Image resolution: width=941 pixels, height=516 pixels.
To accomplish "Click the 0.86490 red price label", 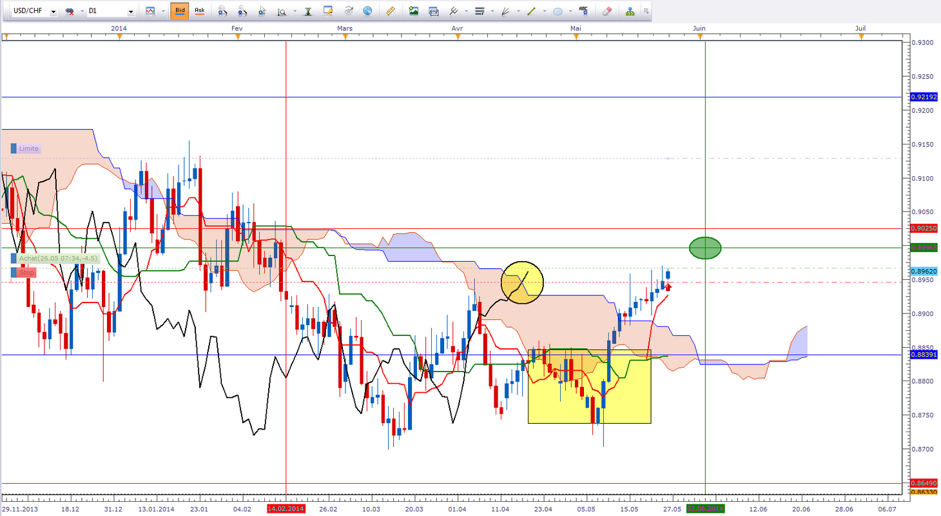I will 924,482.
